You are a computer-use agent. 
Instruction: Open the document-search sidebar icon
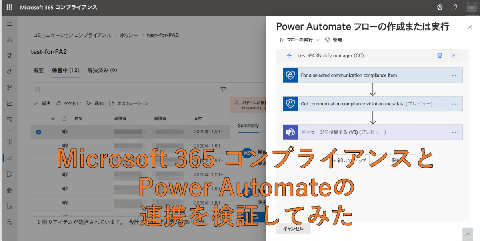tap(9, 174)
